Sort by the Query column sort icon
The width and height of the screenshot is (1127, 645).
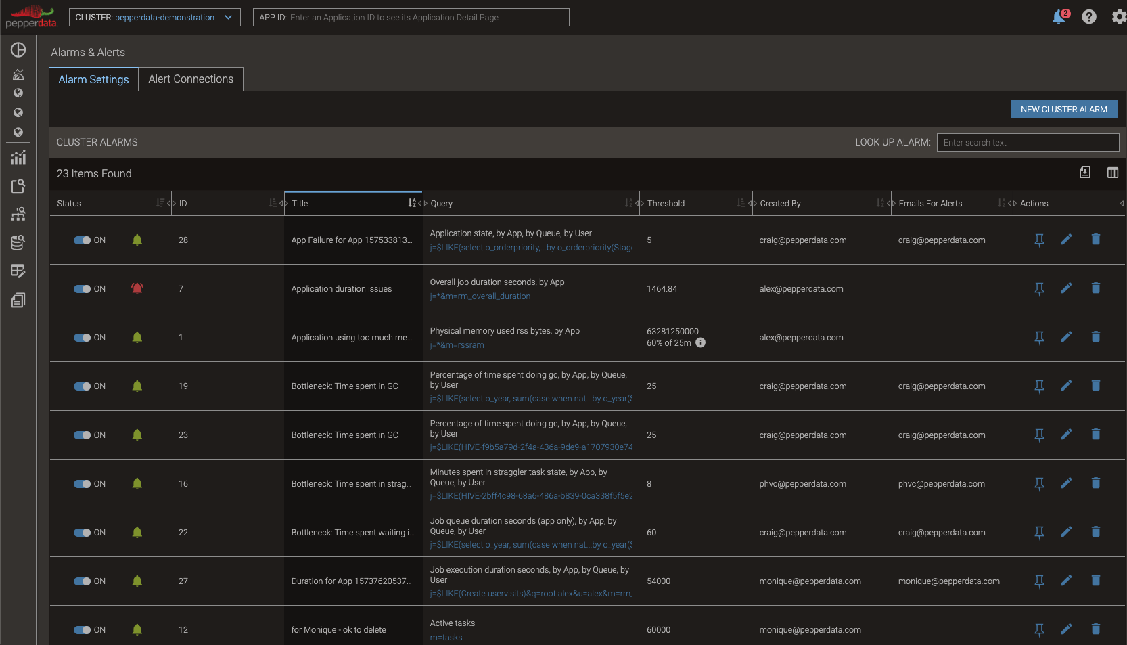[628, 203]
